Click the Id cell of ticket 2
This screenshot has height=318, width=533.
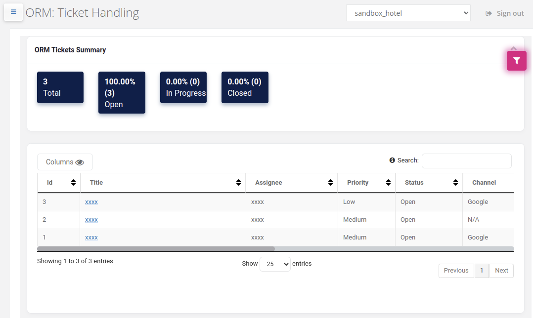(x=59, y=220)
